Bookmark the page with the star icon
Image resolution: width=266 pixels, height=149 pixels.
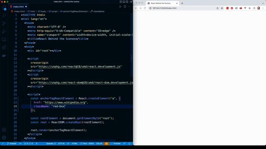(222, 8)
